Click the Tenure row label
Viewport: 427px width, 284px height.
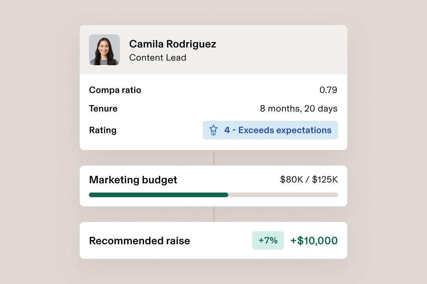[x=103, y=108]
